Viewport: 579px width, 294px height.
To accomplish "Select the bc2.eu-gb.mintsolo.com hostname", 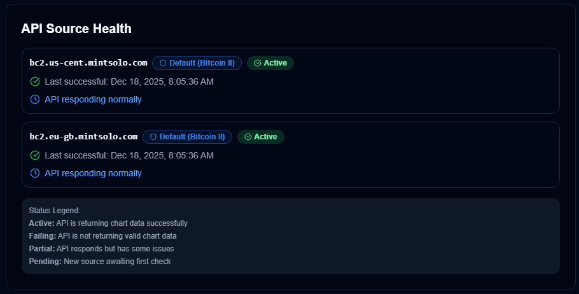I will 83,137.
